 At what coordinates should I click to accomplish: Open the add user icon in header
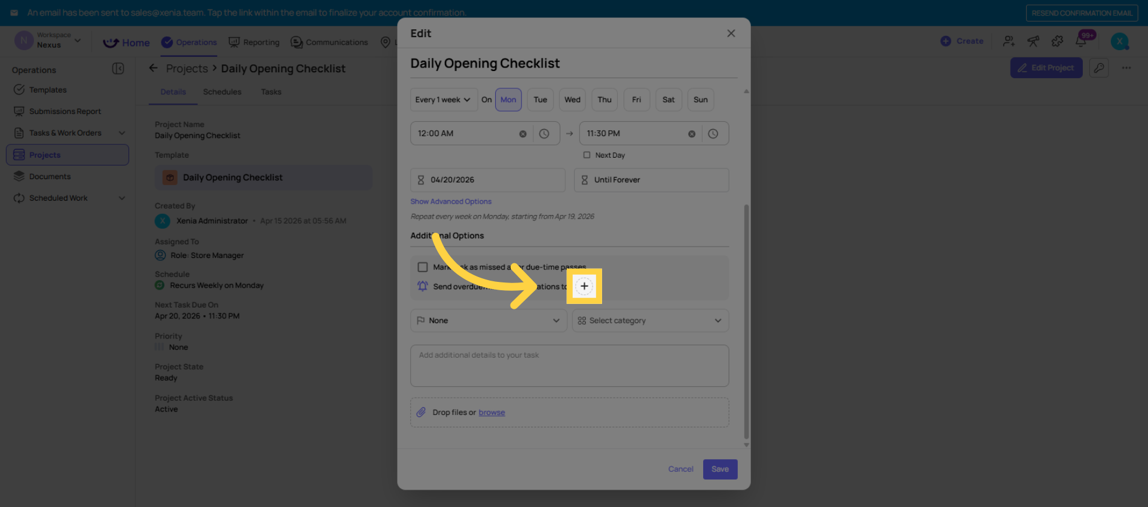click(1009, 41)
